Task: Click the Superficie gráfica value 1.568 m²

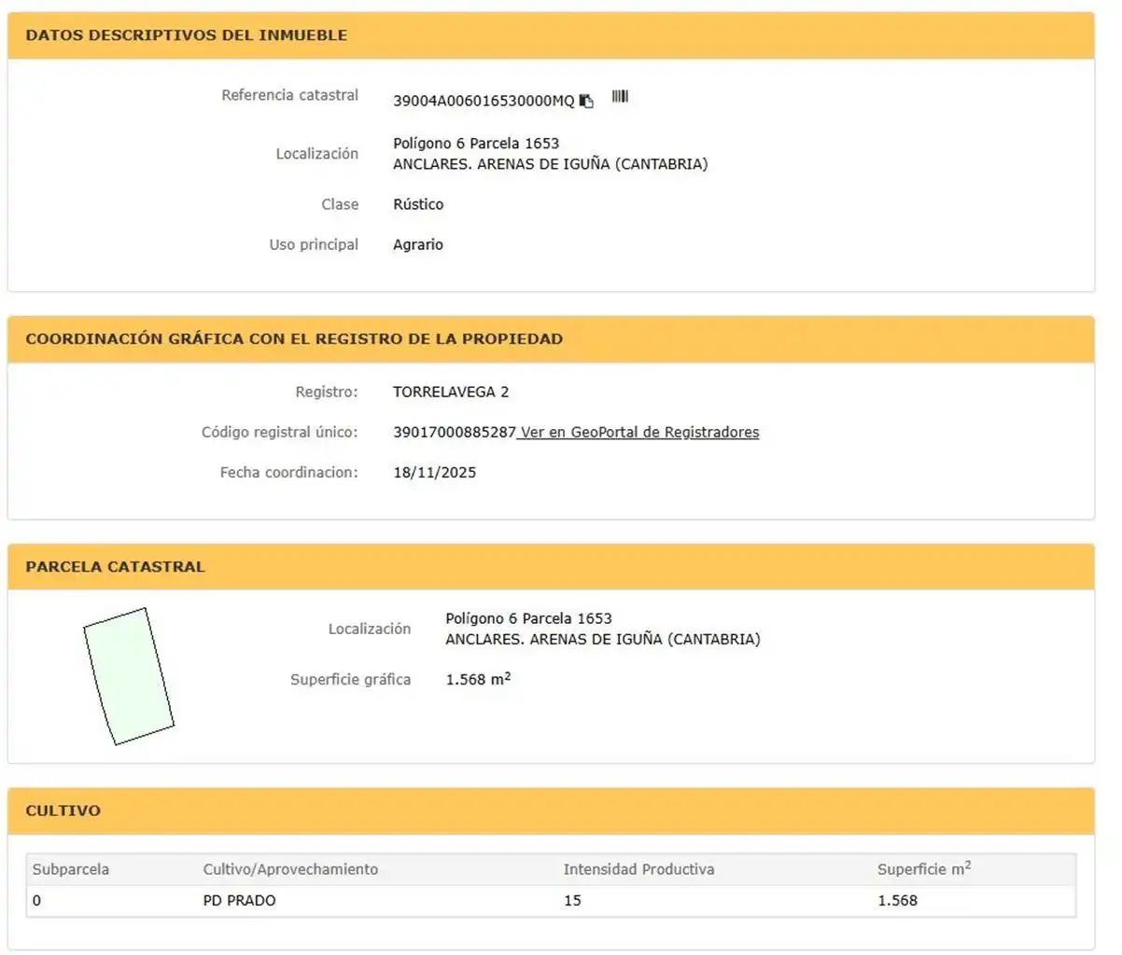Action: 478,679
